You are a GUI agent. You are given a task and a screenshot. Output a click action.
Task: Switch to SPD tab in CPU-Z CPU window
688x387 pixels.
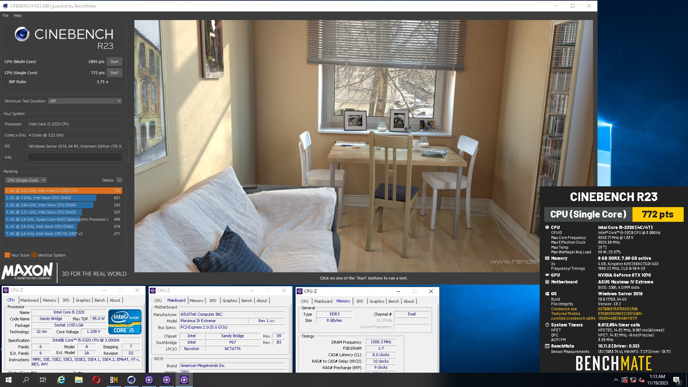66,300
